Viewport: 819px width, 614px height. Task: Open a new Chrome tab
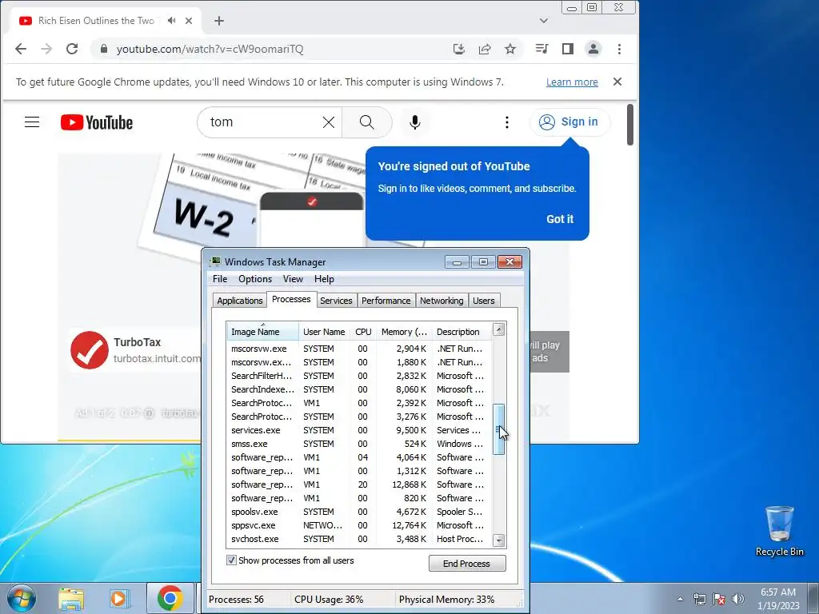(219, 21)
